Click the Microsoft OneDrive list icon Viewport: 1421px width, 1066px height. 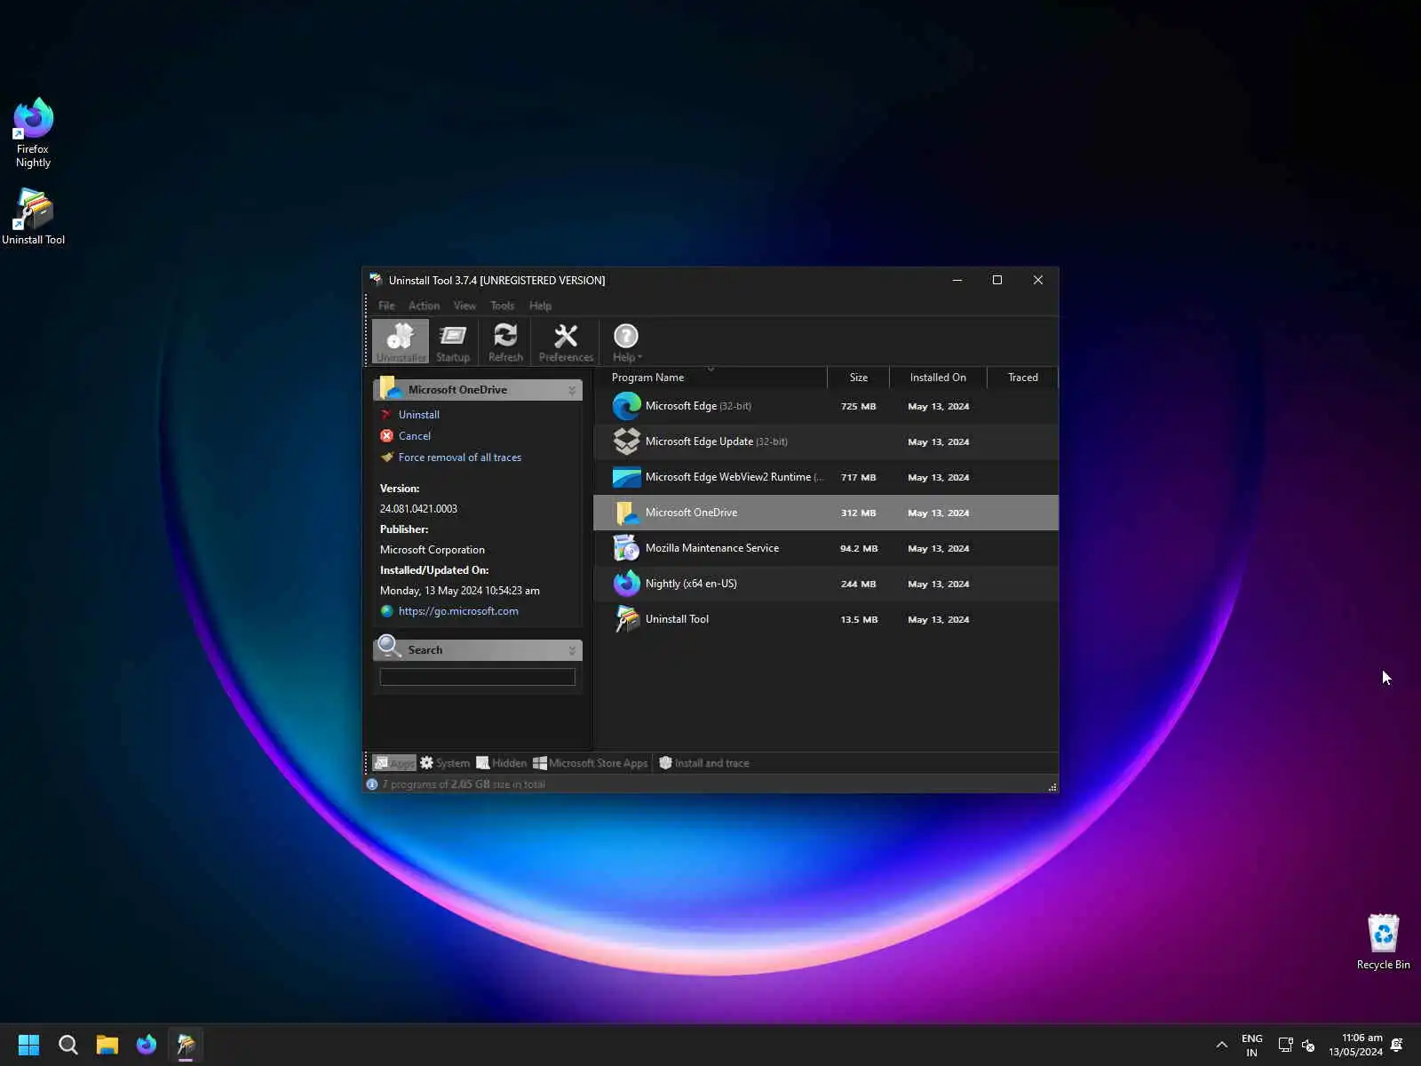(x=627, y=513)
